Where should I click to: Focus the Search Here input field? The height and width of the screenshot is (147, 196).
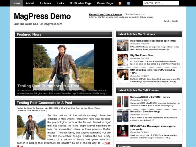(161, 3)
